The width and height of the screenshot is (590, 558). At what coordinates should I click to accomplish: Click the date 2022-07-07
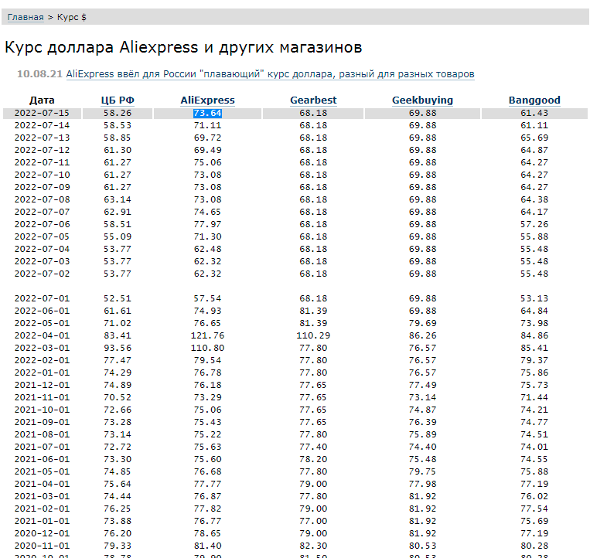point(42,212)
